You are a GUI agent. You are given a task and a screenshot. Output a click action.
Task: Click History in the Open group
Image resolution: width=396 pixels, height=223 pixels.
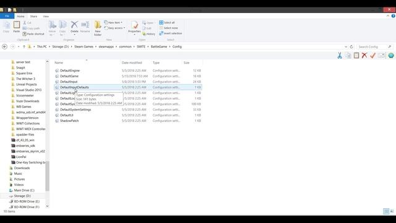(148, 34)
